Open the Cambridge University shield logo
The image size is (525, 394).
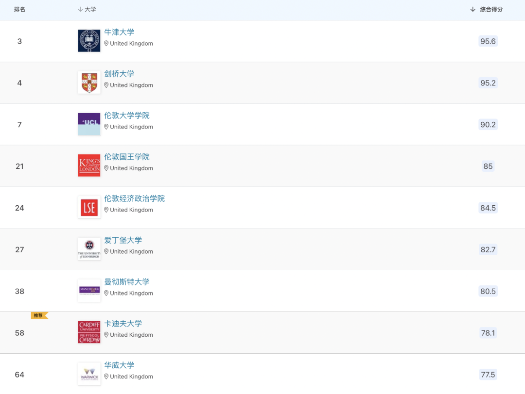coord(89,82)
